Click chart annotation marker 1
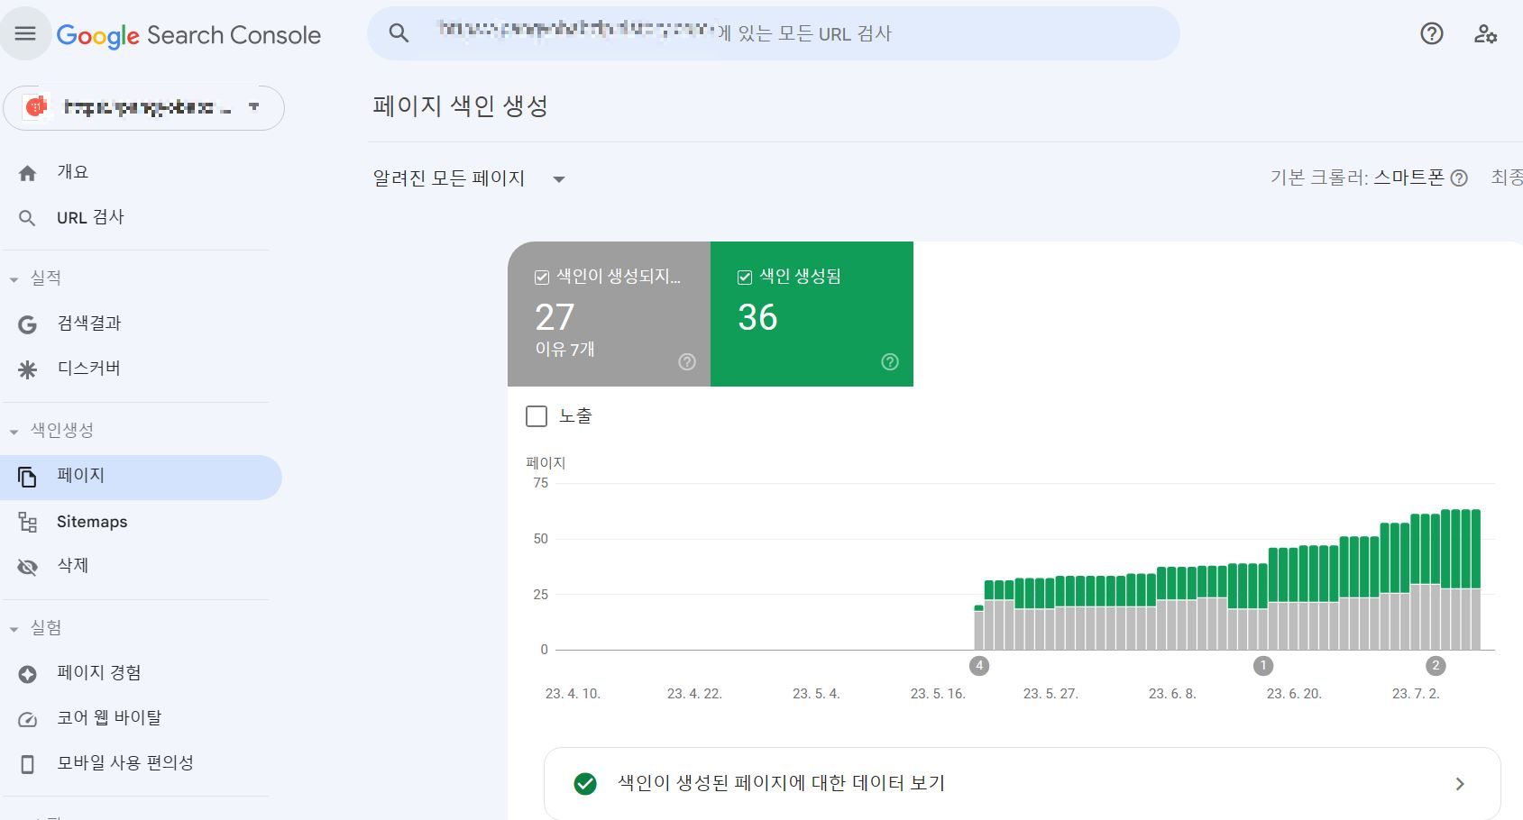Viewport: 1523px width, 820px height. [1263, 666]
